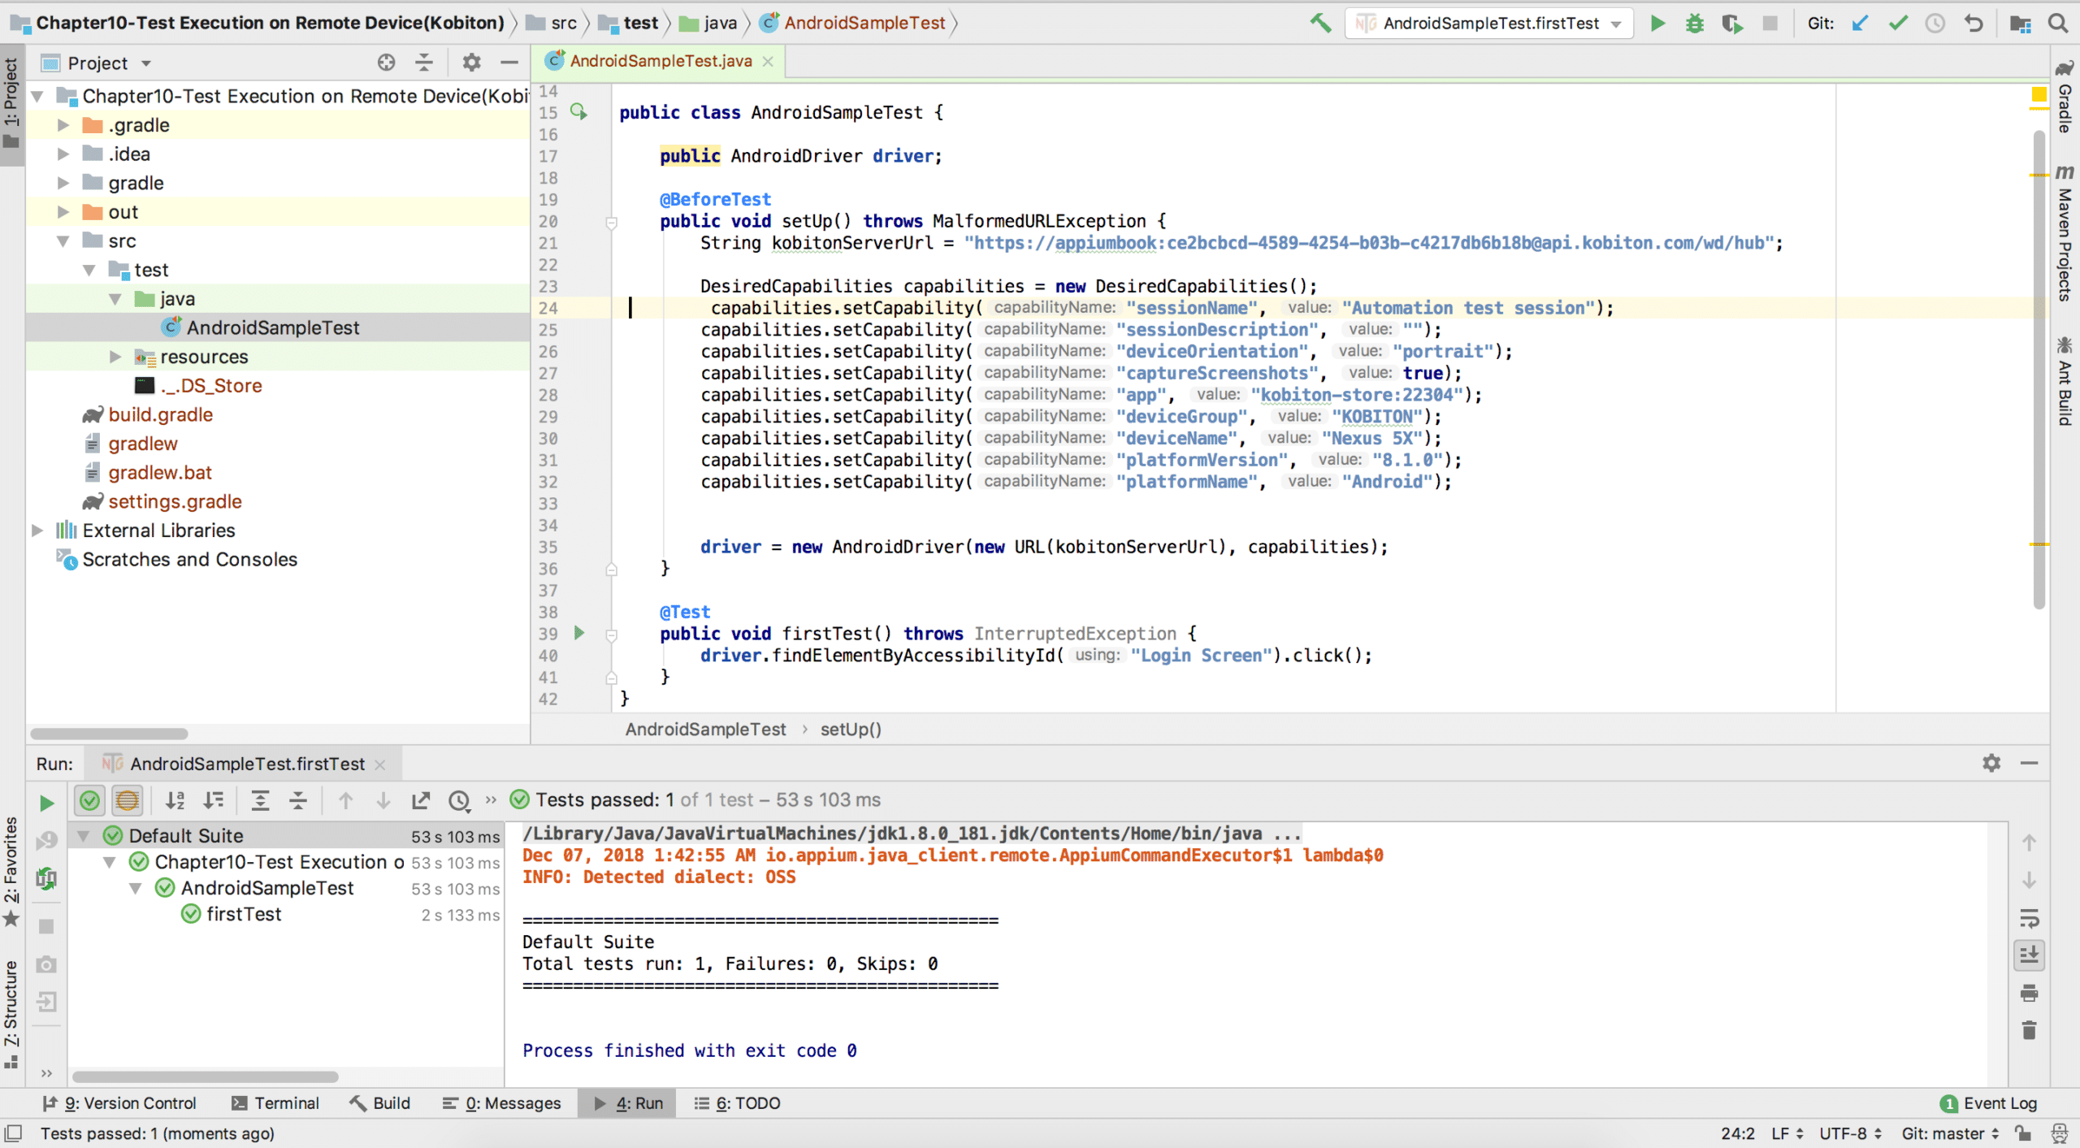Open the Search Everywhere magnifier icon
The image size is (2080, 1148).
pos(2058,23)
